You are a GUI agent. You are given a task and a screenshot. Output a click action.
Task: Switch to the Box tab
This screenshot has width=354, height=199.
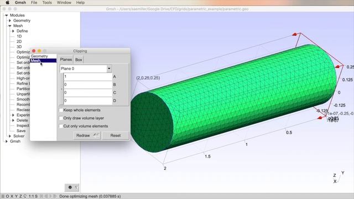coord(79,60)
